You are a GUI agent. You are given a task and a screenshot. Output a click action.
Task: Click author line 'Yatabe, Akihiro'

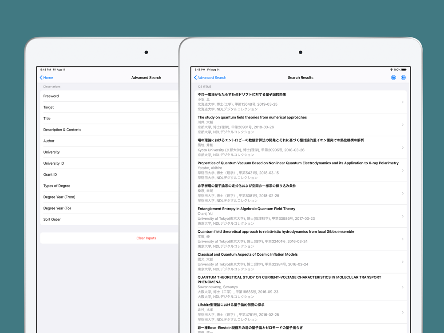(210, 168)
